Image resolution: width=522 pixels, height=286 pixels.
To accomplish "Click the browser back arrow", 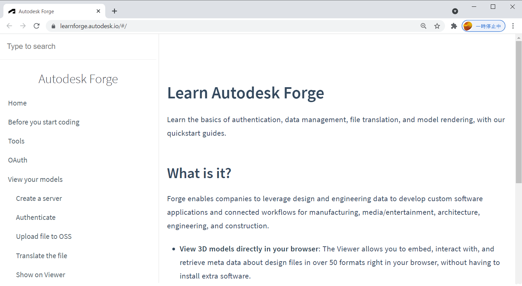I will click(9, 26).
